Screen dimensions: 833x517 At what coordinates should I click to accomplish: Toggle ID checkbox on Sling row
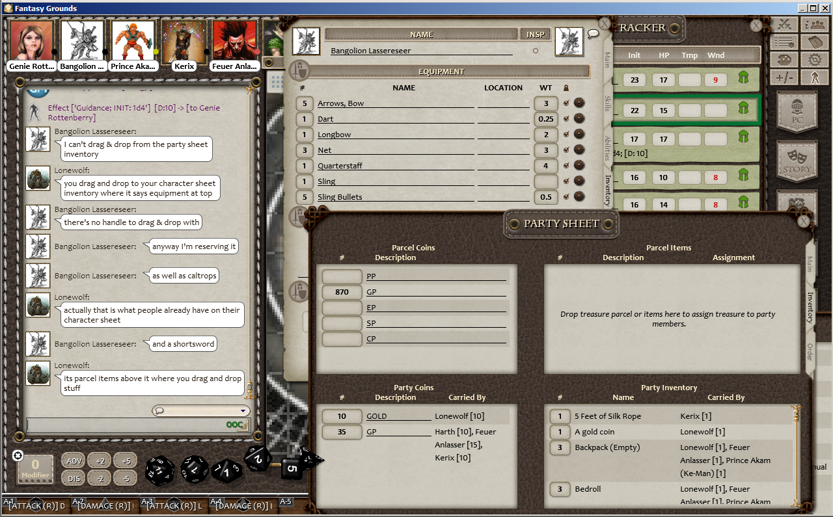click(566, 181)
